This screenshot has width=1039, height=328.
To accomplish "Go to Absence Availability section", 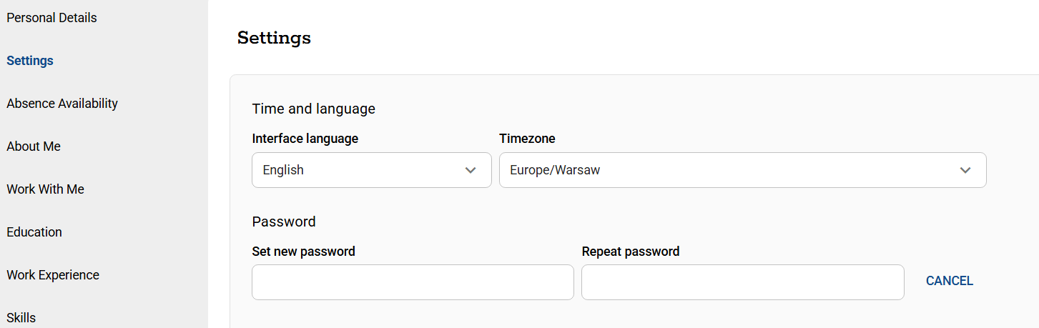I will (62, 104).
